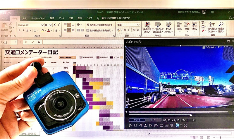Open the 3D options dropdown arrow
Image resolution: width=234 pixels, height=139 pixels.
point(181,125)
